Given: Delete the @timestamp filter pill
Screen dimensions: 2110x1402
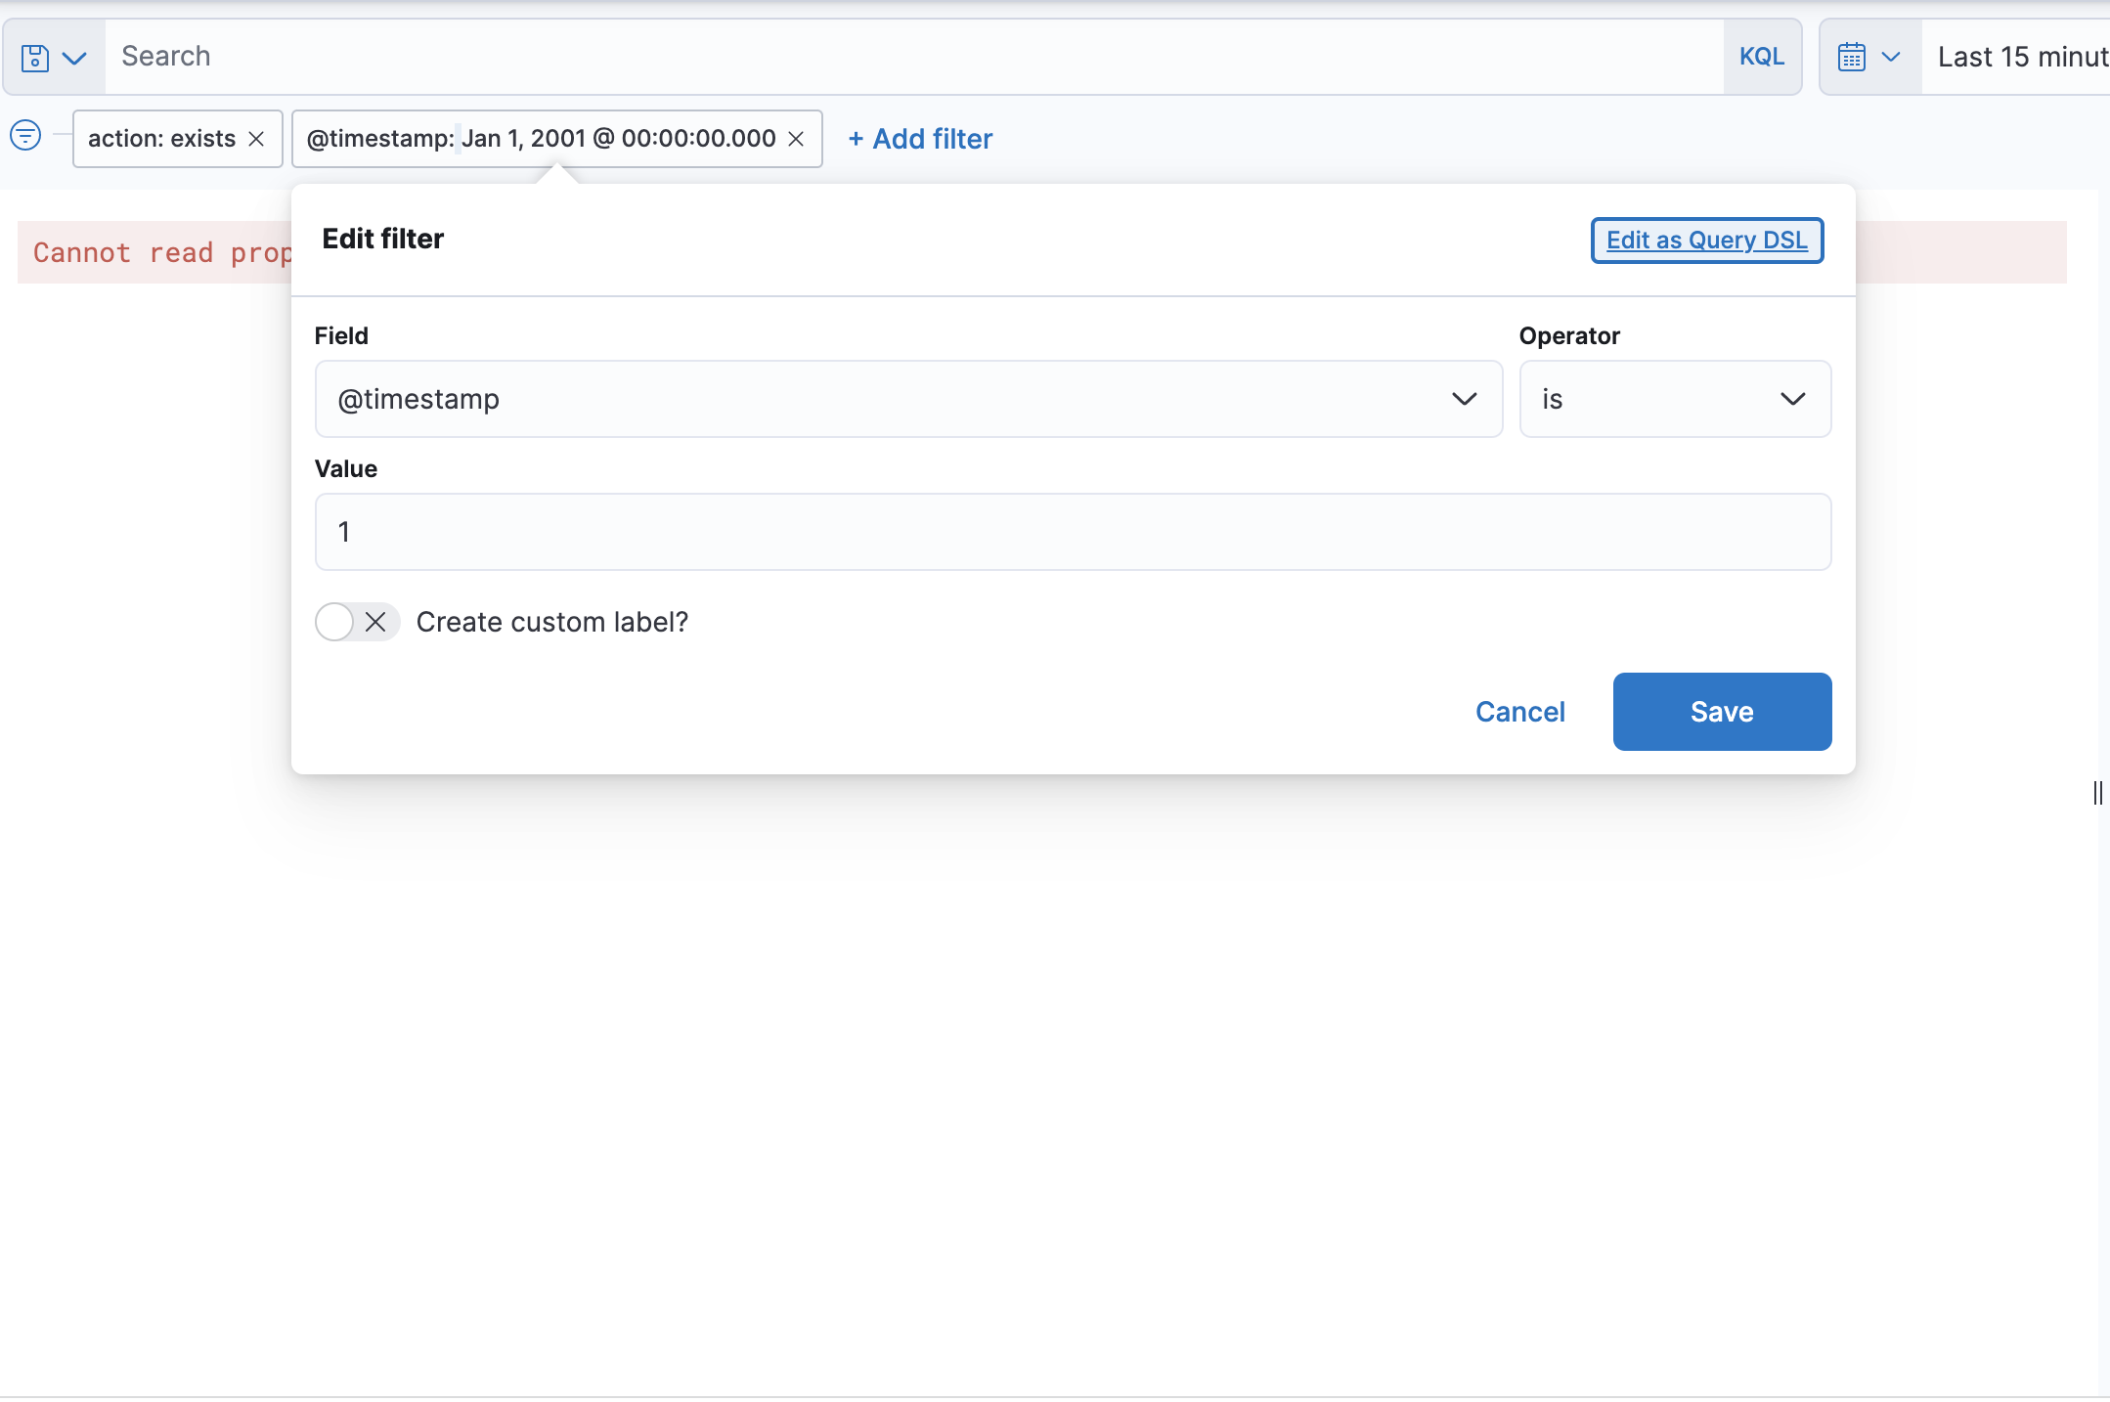Looking at the screenshot, I should pos(797,139).
